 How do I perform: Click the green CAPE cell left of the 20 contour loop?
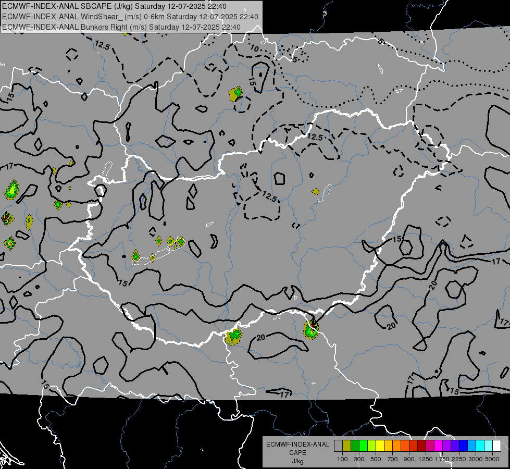pos(233,337)
